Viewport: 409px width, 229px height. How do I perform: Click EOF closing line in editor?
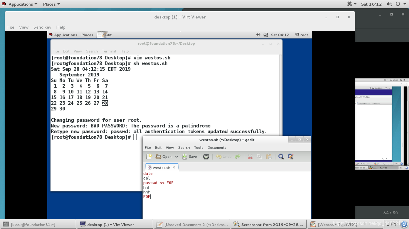coord(147,197)
